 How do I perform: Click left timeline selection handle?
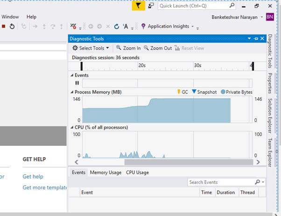pyautogui.click(x=82, y=66)
